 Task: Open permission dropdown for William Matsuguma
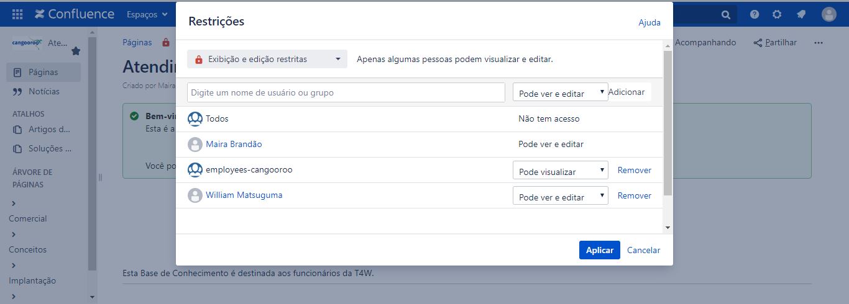coord(561,195)
